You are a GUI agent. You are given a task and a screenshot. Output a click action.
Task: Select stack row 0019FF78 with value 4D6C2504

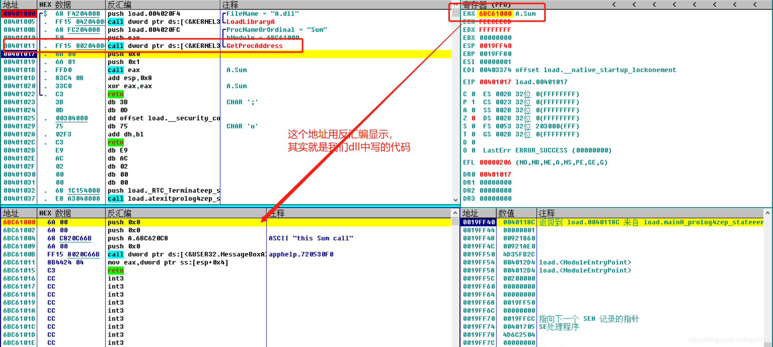[x=612, y=335]
